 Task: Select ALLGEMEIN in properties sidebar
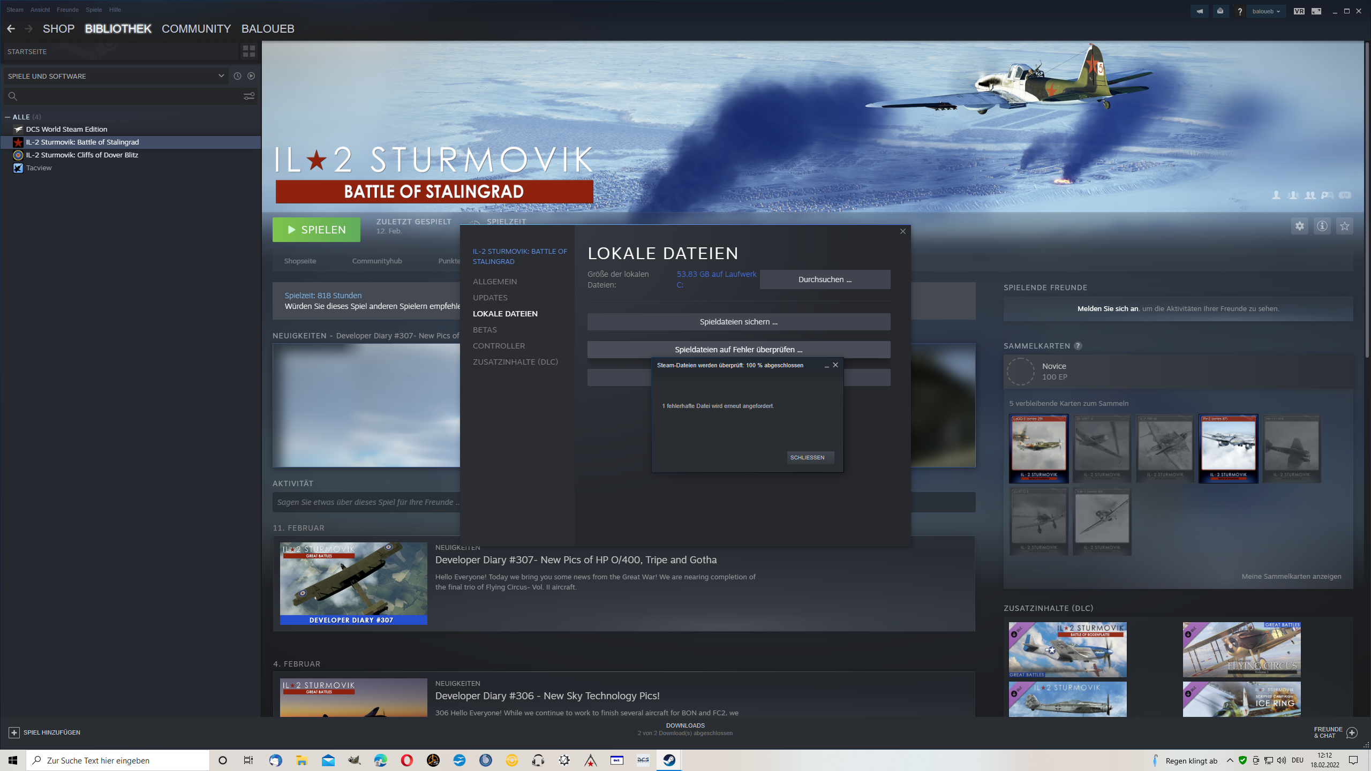pyautogui.click(x=495, y=282)
